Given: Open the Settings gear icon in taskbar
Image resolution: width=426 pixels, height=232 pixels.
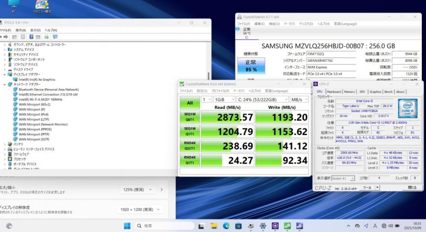Looking at the screenshot, I should click(x=263, y=226).
